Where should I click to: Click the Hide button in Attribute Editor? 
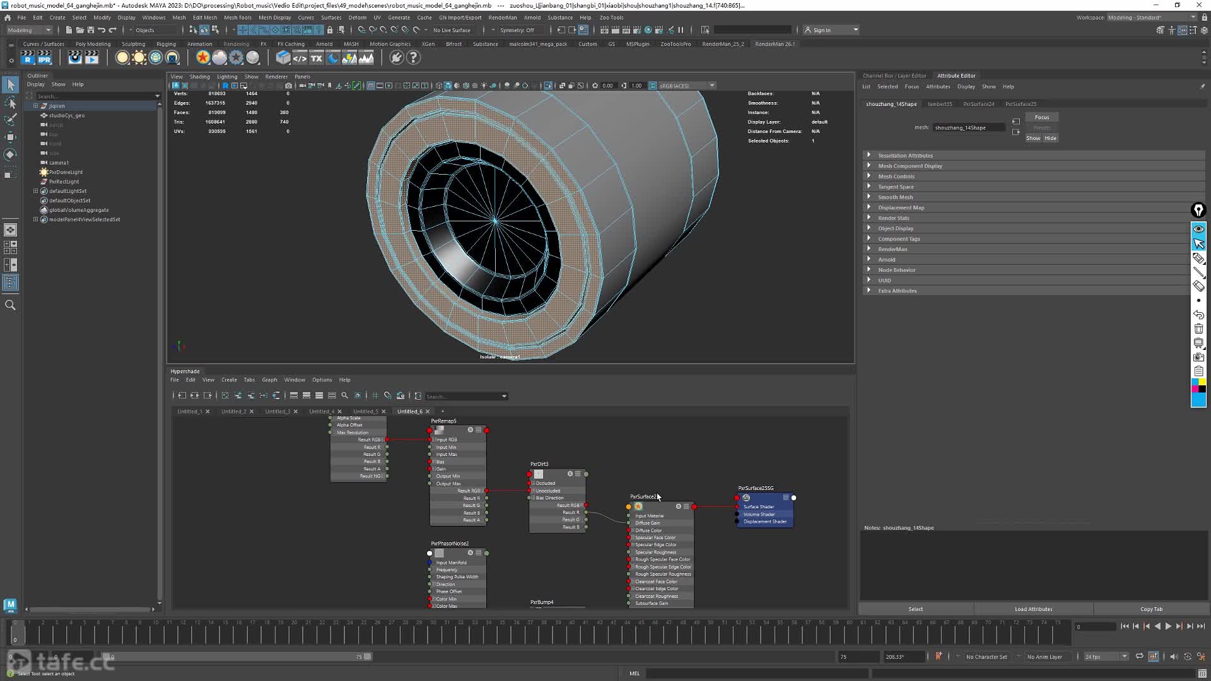(1050, 138)
